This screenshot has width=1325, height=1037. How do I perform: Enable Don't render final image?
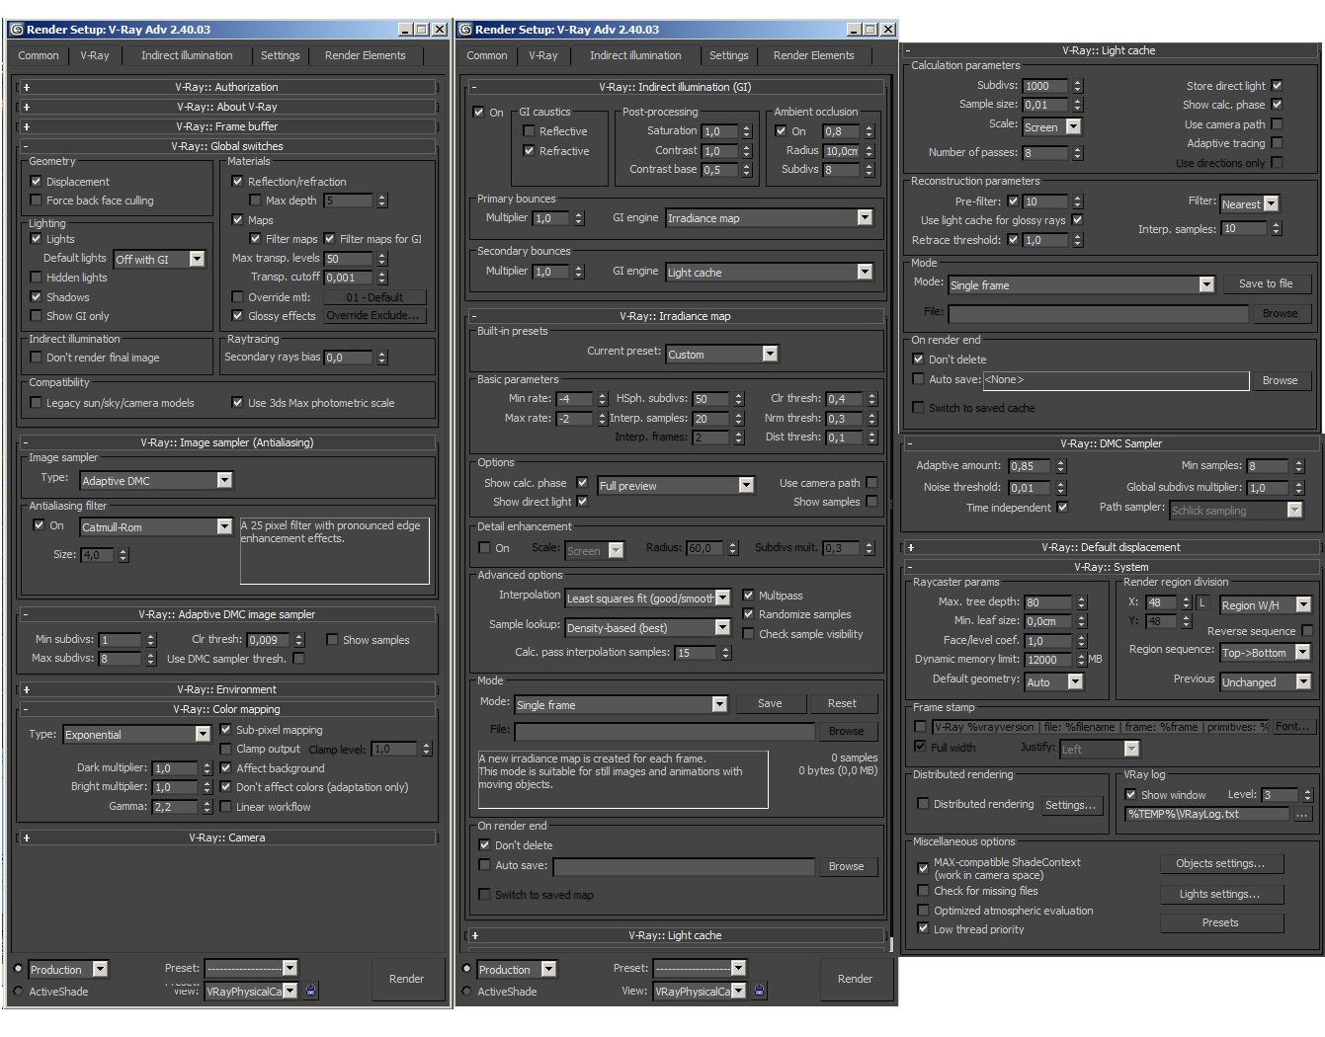[37, 358]
